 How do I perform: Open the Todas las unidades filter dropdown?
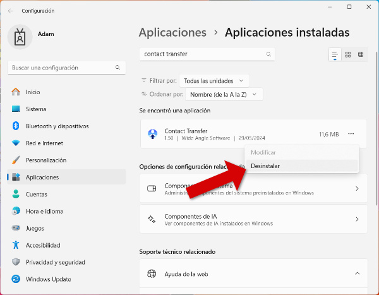pos(214,81)
